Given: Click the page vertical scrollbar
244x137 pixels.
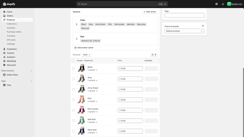Looking at the screenshot, I should pyautogui.click(x=243, y=103).
